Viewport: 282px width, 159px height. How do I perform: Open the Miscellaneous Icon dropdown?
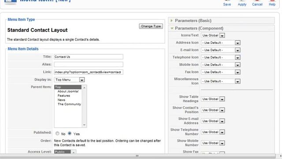[x=221, y=81]
